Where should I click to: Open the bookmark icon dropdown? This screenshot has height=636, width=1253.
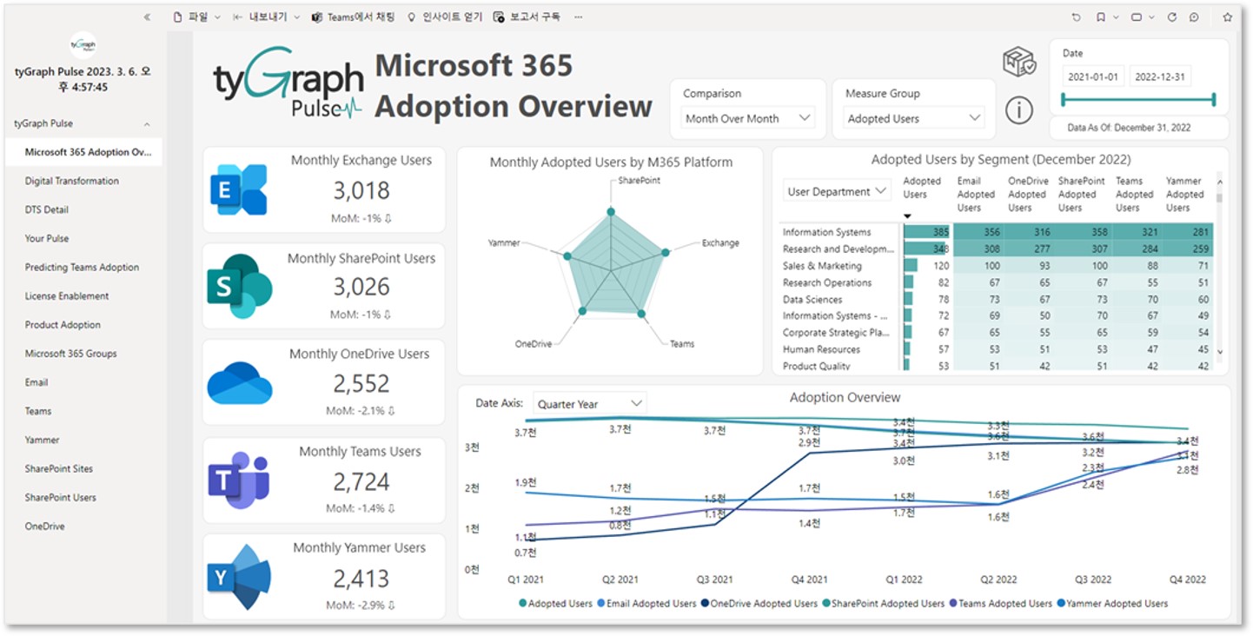[x=1107, y=17]
